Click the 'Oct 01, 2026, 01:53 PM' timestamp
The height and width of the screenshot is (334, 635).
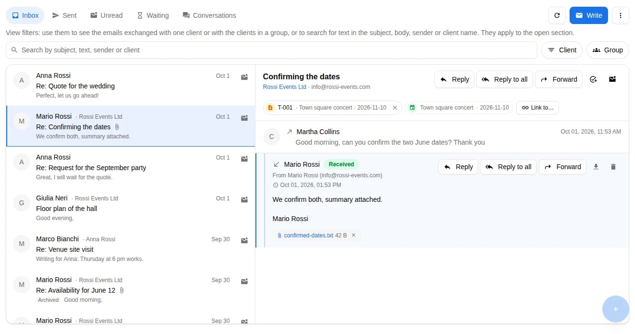coord(311,185)
